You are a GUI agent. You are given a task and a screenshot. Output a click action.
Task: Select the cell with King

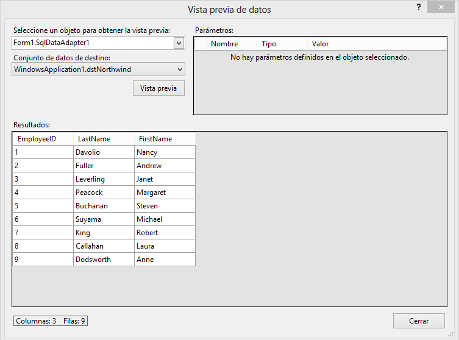tap(104, 233)
